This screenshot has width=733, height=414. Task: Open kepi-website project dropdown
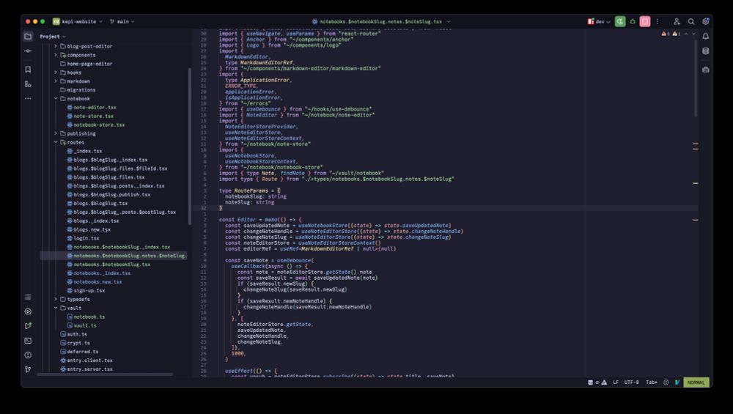78,21
